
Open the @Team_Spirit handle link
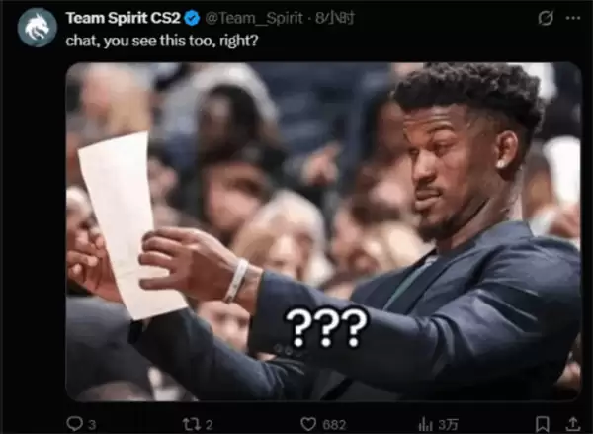(x=254, y=18)
